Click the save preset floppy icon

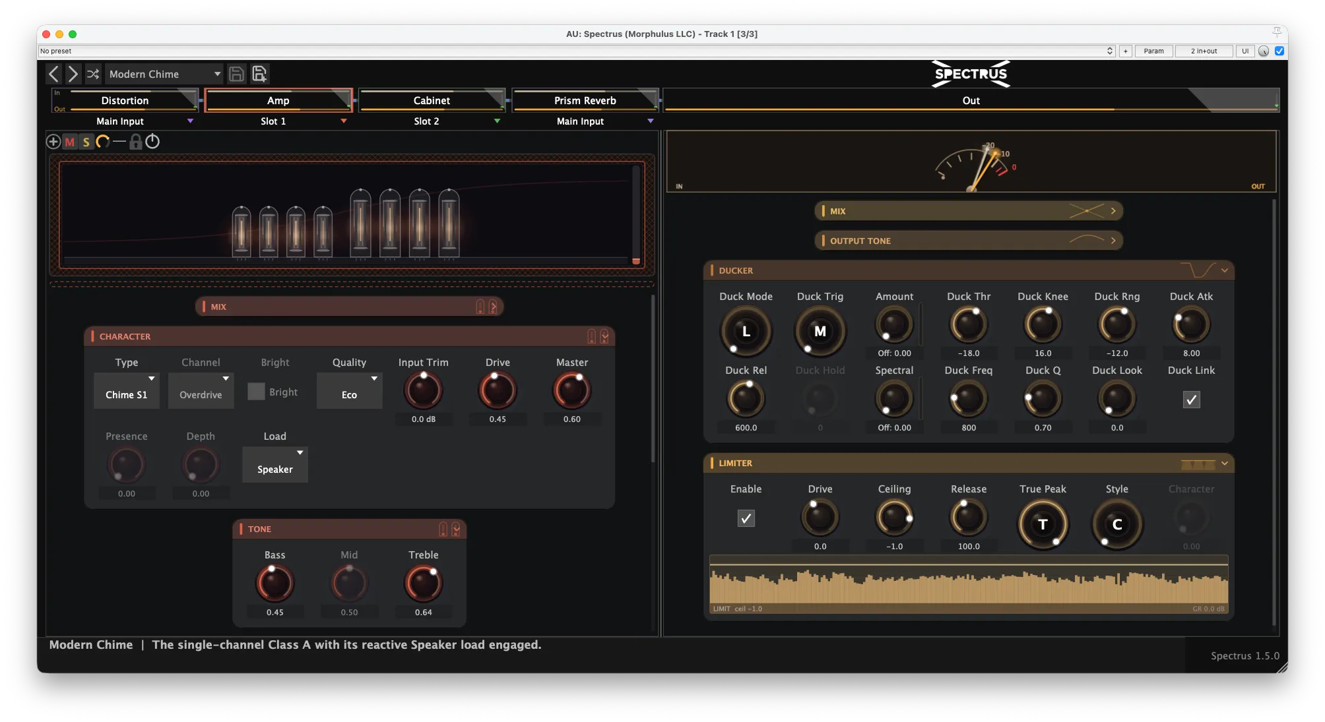click(236, 74)
